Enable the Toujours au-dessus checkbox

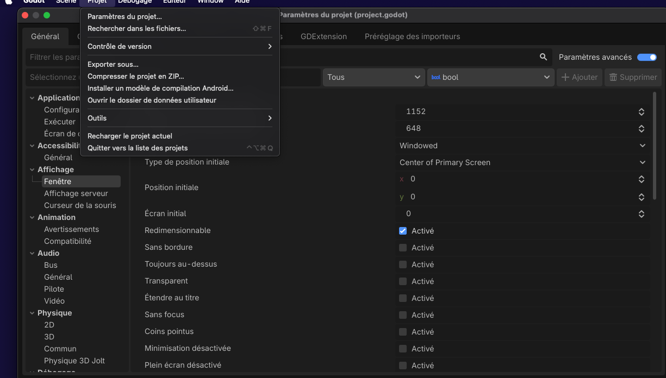pyautogui.click(x=403, y=264)
